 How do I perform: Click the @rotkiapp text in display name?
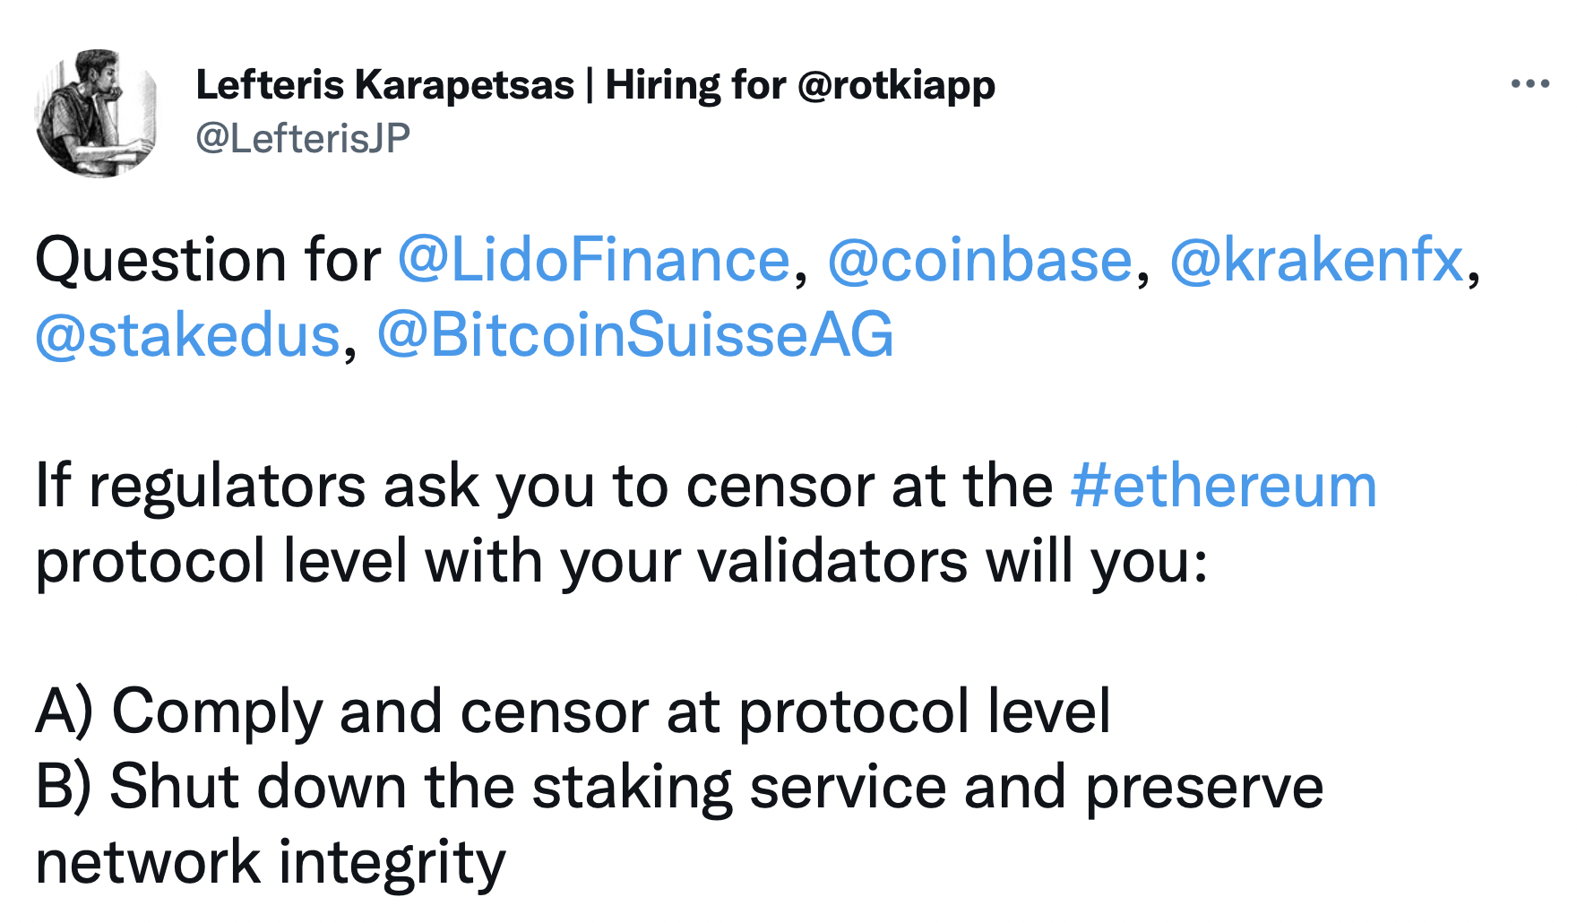coord(896,86)
